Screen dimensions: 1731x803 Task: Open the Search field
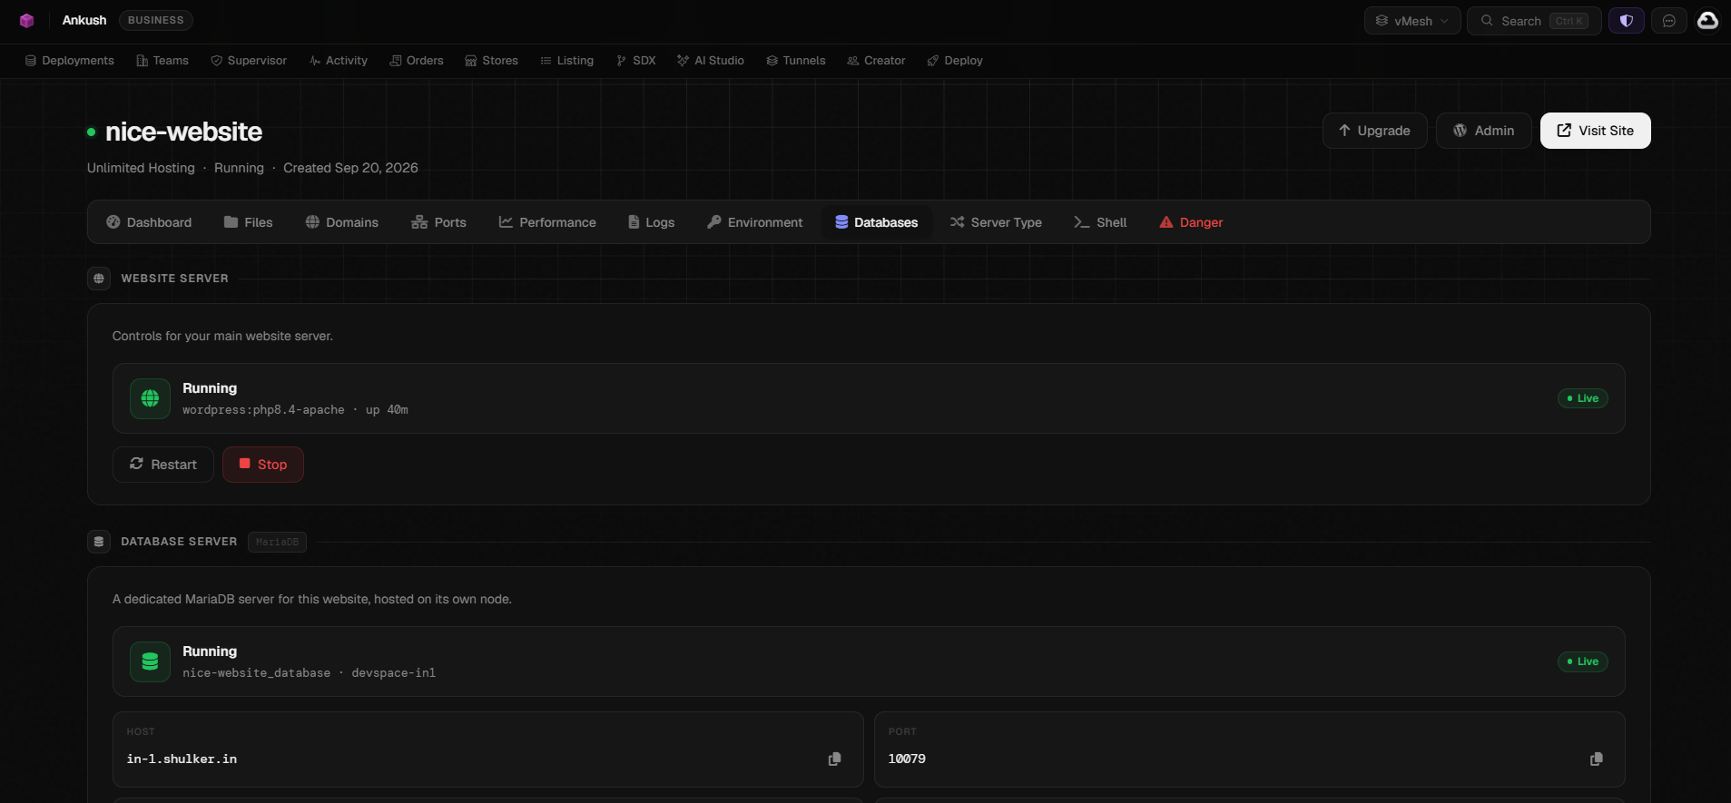click(x=1534, y=21)
